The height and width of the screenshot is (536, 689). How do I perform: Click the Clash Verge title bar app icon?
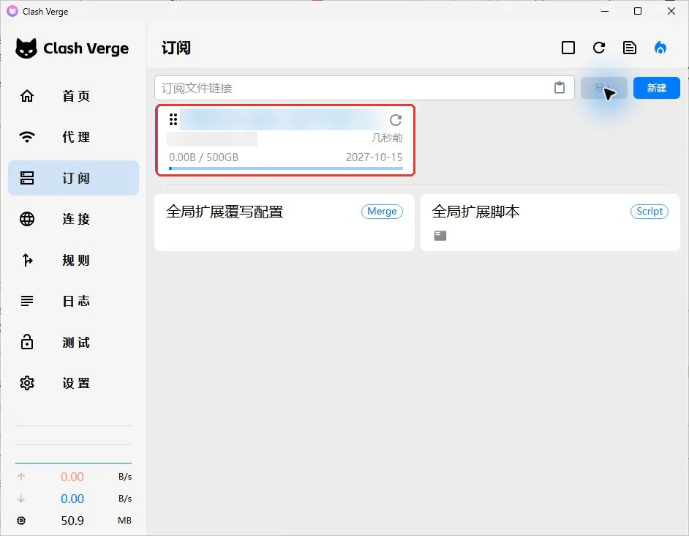[x=12, y=12]
